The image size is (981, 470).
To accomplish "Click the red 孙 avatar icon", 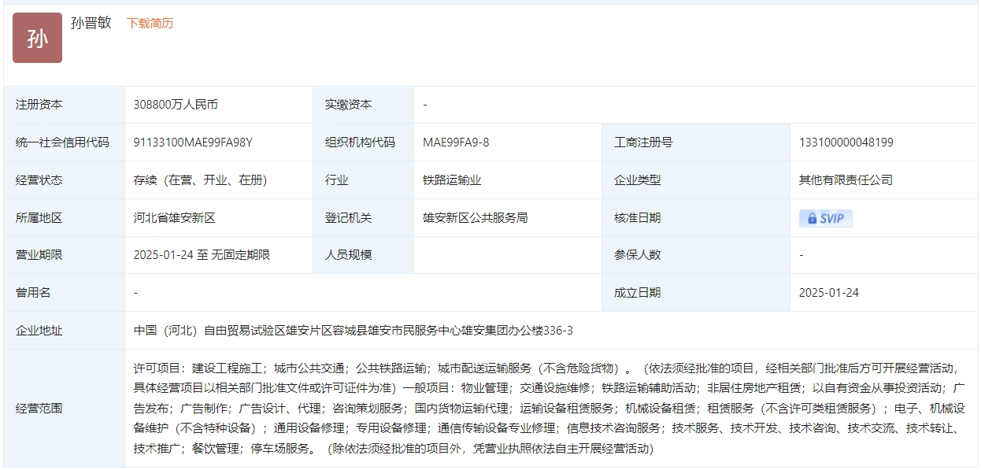I will pos(37,38).
